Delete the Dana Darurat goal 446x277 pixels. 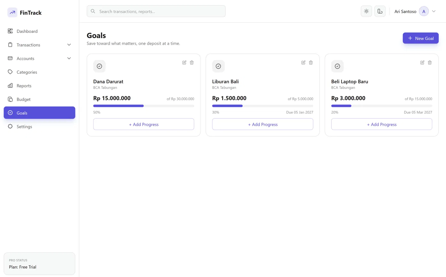point(192,63)
